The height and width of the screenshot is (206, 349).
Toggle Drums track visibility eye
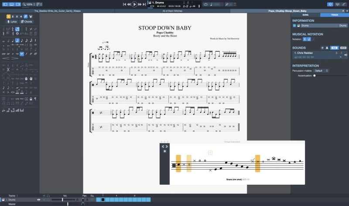click(38, 200)
